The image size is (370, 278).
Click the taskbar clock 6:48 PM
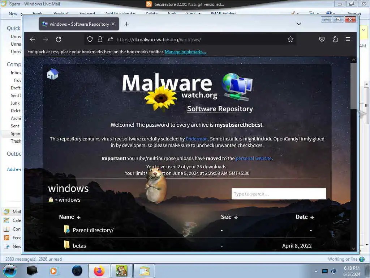[352, 271]
